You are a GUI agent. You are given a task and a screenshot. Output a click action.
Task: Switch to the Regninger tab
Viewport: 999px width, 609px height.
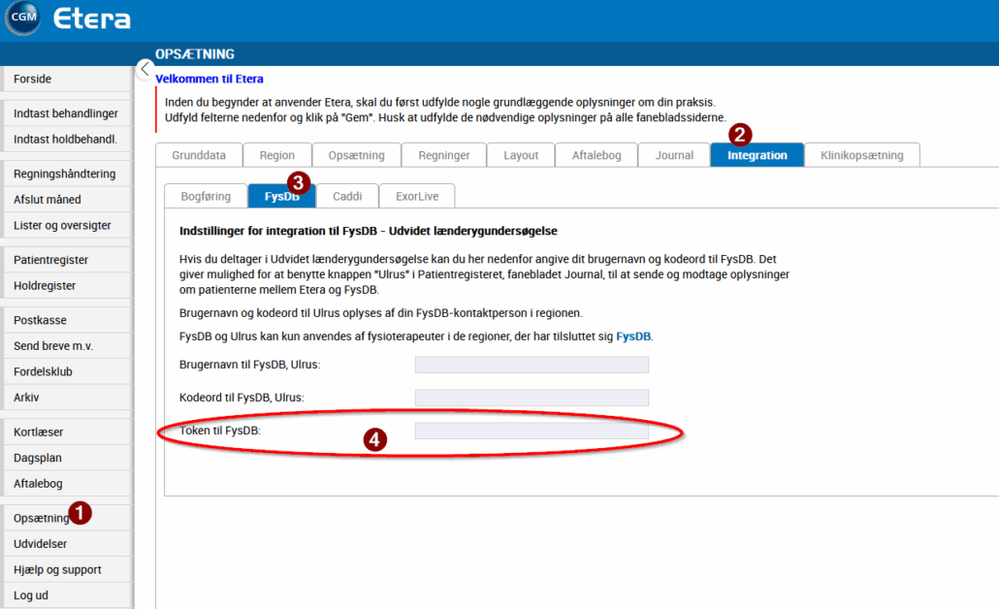pos(444,155)
